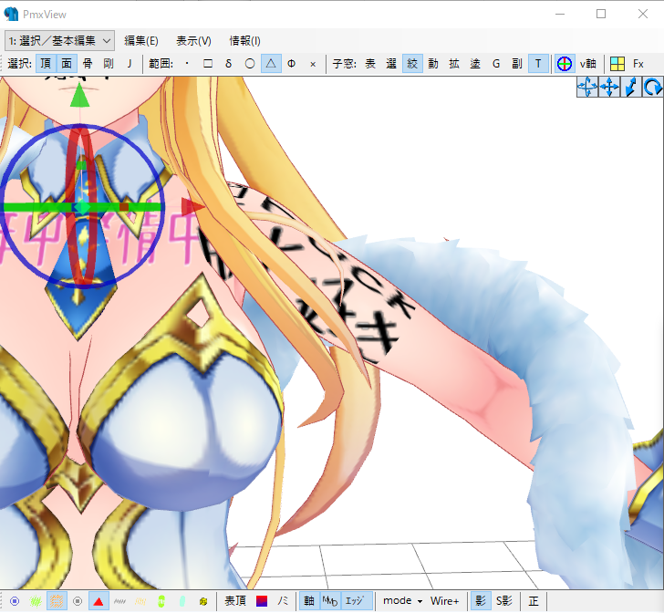Screen dimensions: 664x613
Task: Open the 動 sub-window
Action: [x=433, y=64]
